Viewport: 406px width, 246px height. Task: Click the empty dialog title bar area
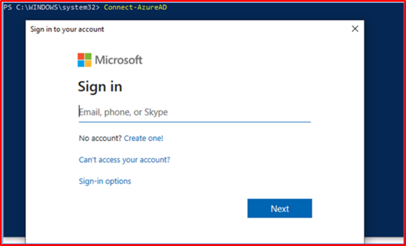(x=227, y=29)
